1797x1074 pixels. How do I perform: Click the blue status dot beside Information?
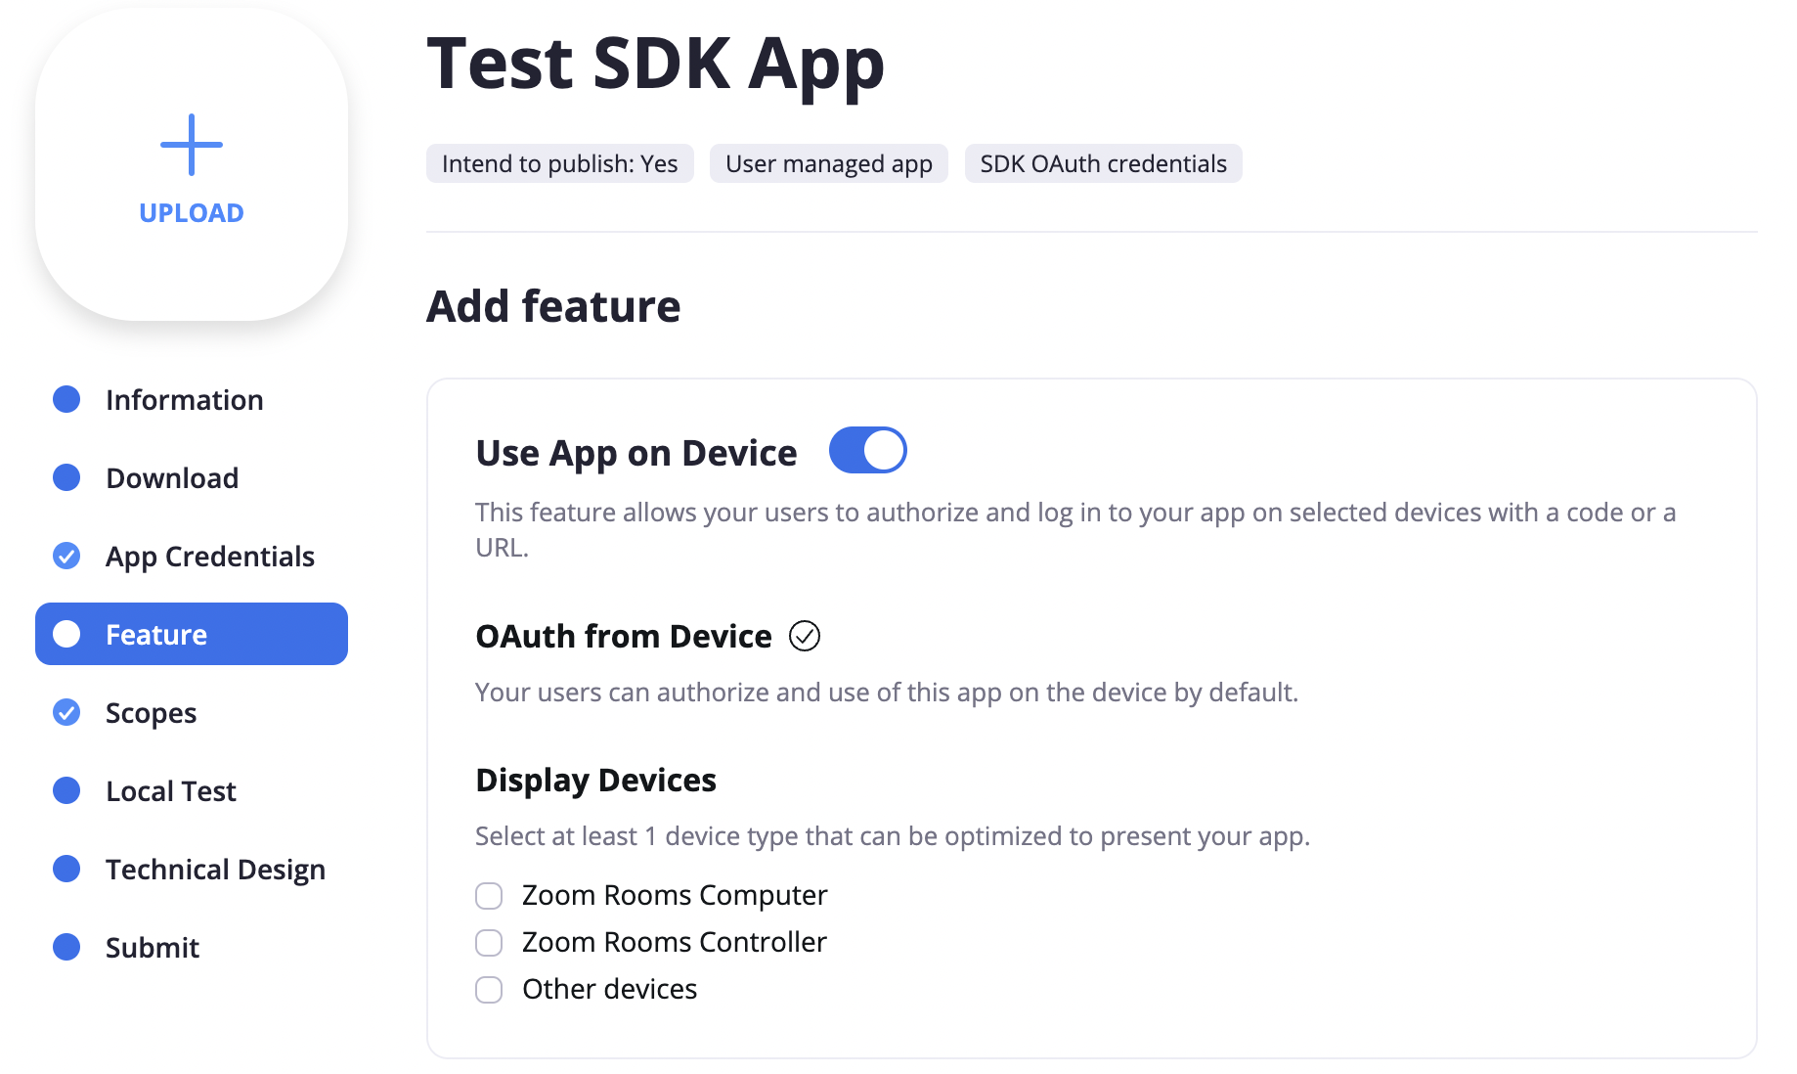click(66, 399)
